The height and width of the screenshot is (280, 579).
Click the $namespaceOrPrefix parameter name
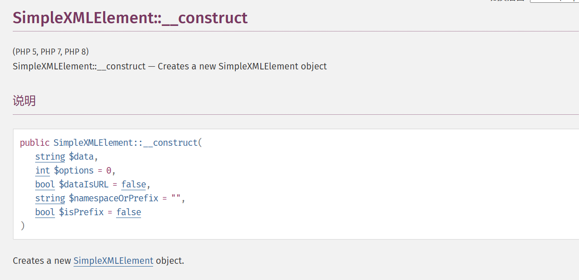114,198
